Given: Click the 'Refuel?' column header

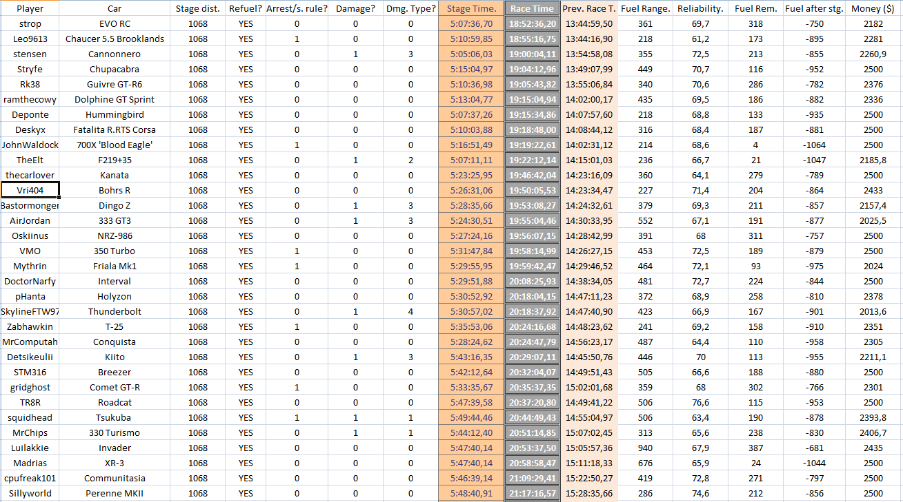Looking at the screenshot, I should [246, 9].
